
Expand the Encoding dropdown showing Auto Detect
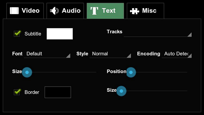(x=176, y=54)
